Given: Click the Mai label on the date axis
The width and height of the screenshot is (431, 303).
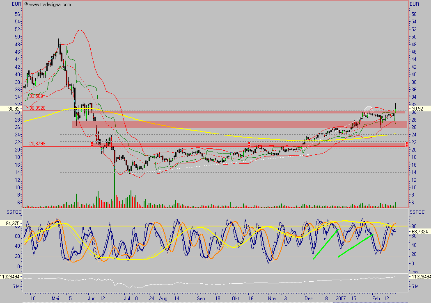Looking at the screenshot, I should [x=55, y=298].
